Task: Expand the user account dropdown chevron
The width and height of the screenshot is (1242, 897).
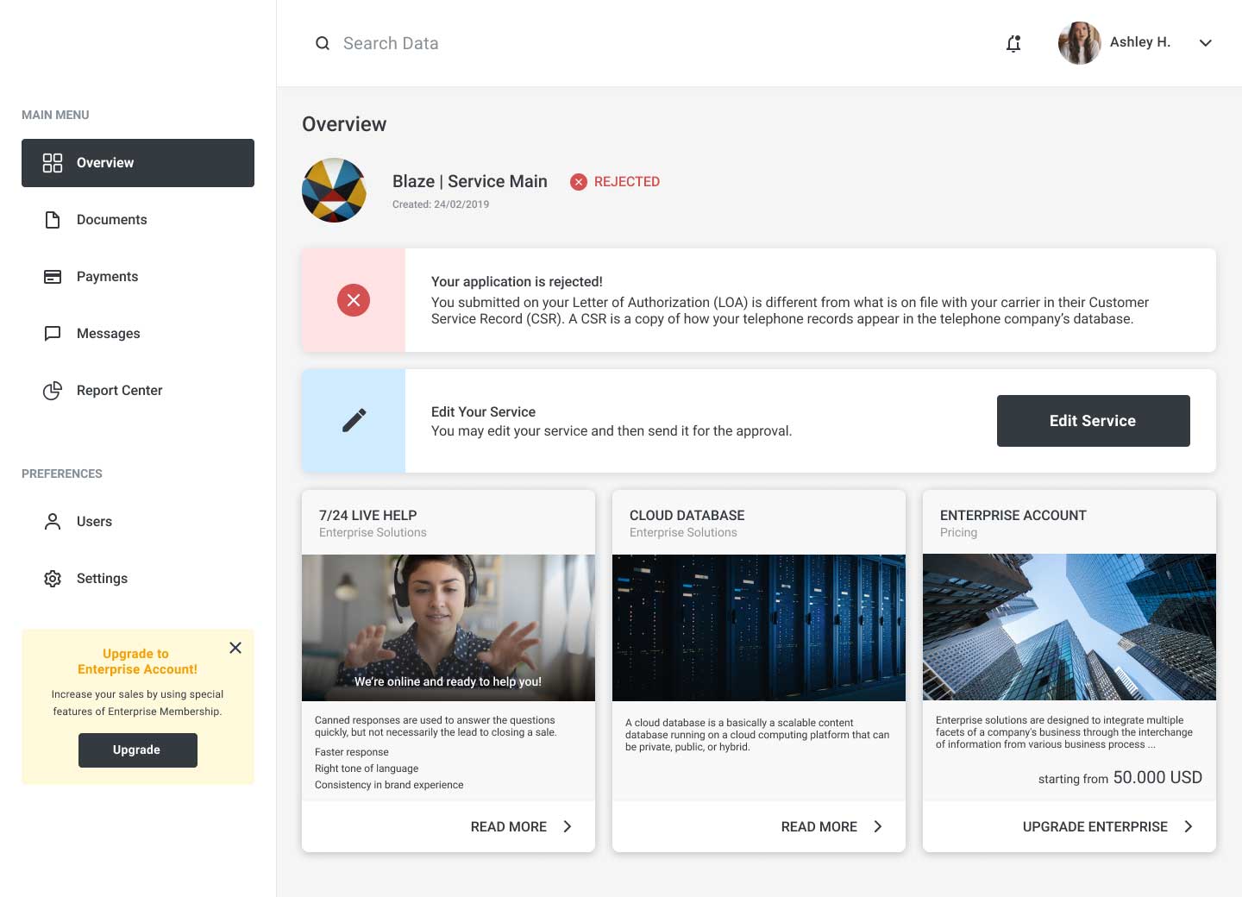Action: click(x=1205, y=43)
